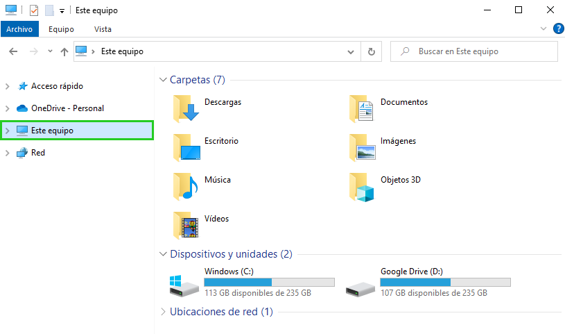Expand the Ubicaciones de red group
565x334 pixels.
tap(163, 312)
